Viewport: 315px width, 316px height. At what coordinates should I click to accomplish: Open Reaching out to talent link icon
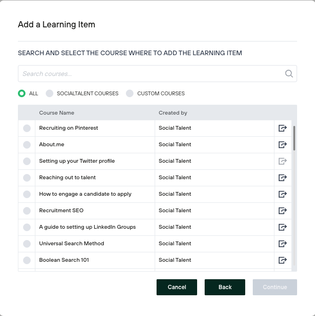coord(282,177)
